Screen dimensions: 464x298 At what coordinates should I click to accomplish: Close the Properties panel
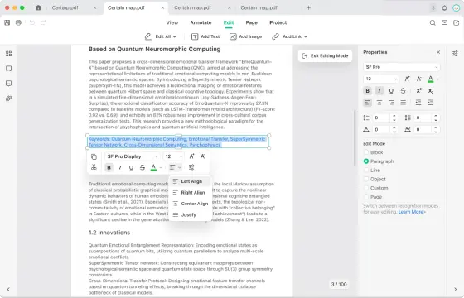tap(438, 52)
